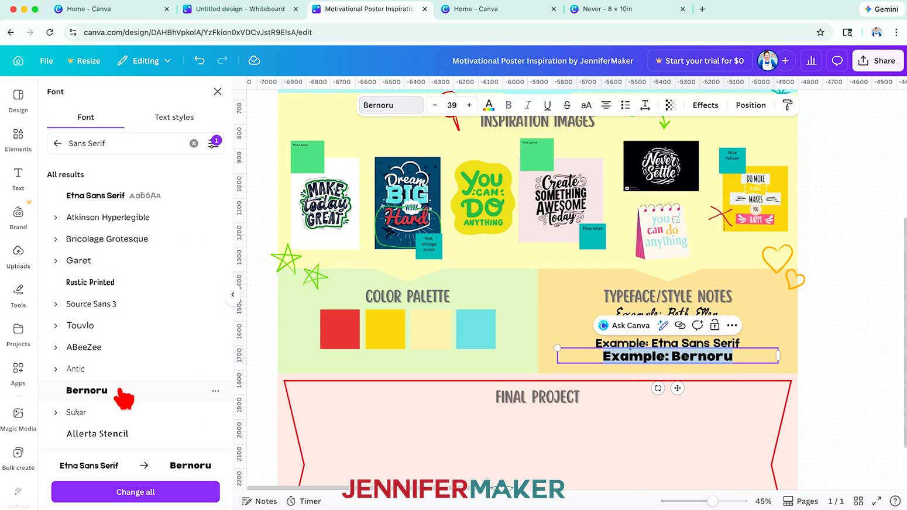This screenshot has height=510, width=907.
Task: Click Ask Canva on floating toolbar
Action: (624, 325)
